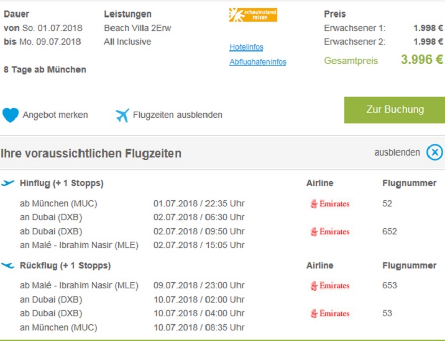Hide flight times via Flugzeiten ausblenden

[177, 115]
